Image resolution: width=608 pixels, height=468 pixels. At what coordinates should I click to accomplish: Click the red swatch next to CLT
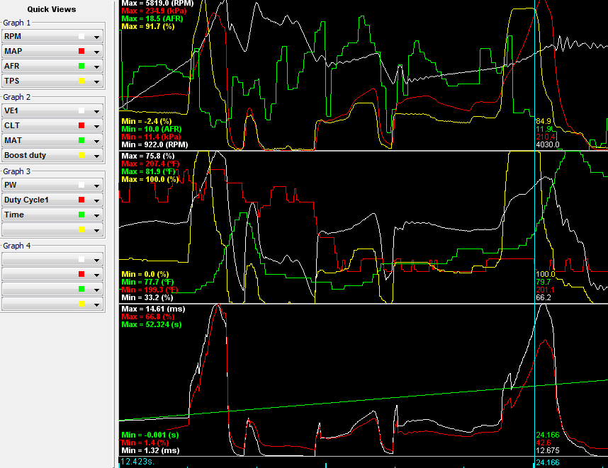(x=81, y=125)
